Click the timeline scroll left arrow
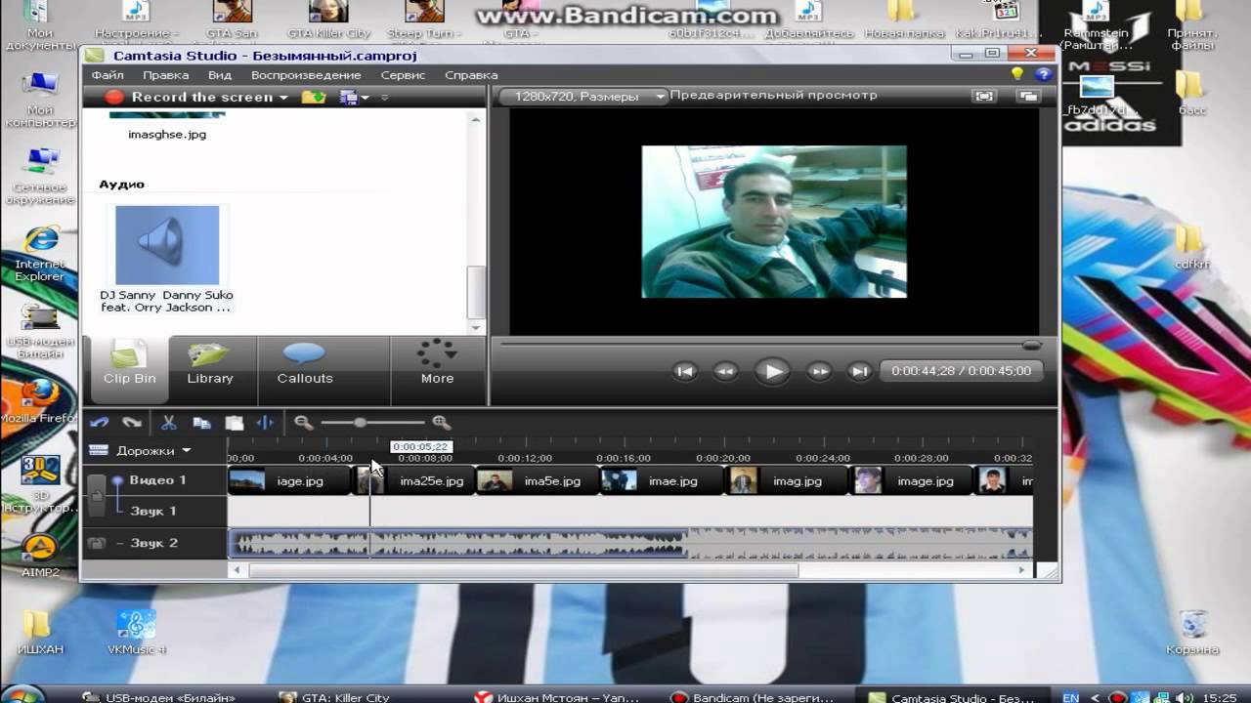Image resolution: width=1251 pixels, height=703 pixels. pyautogui.click(x=237, y=570)
